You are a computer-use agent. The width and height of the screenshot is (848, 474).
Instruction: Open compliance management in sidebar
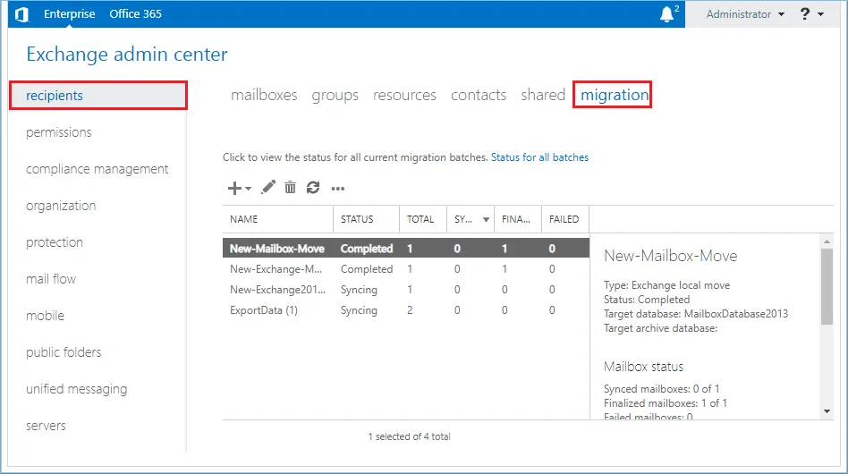click(97, 169)
